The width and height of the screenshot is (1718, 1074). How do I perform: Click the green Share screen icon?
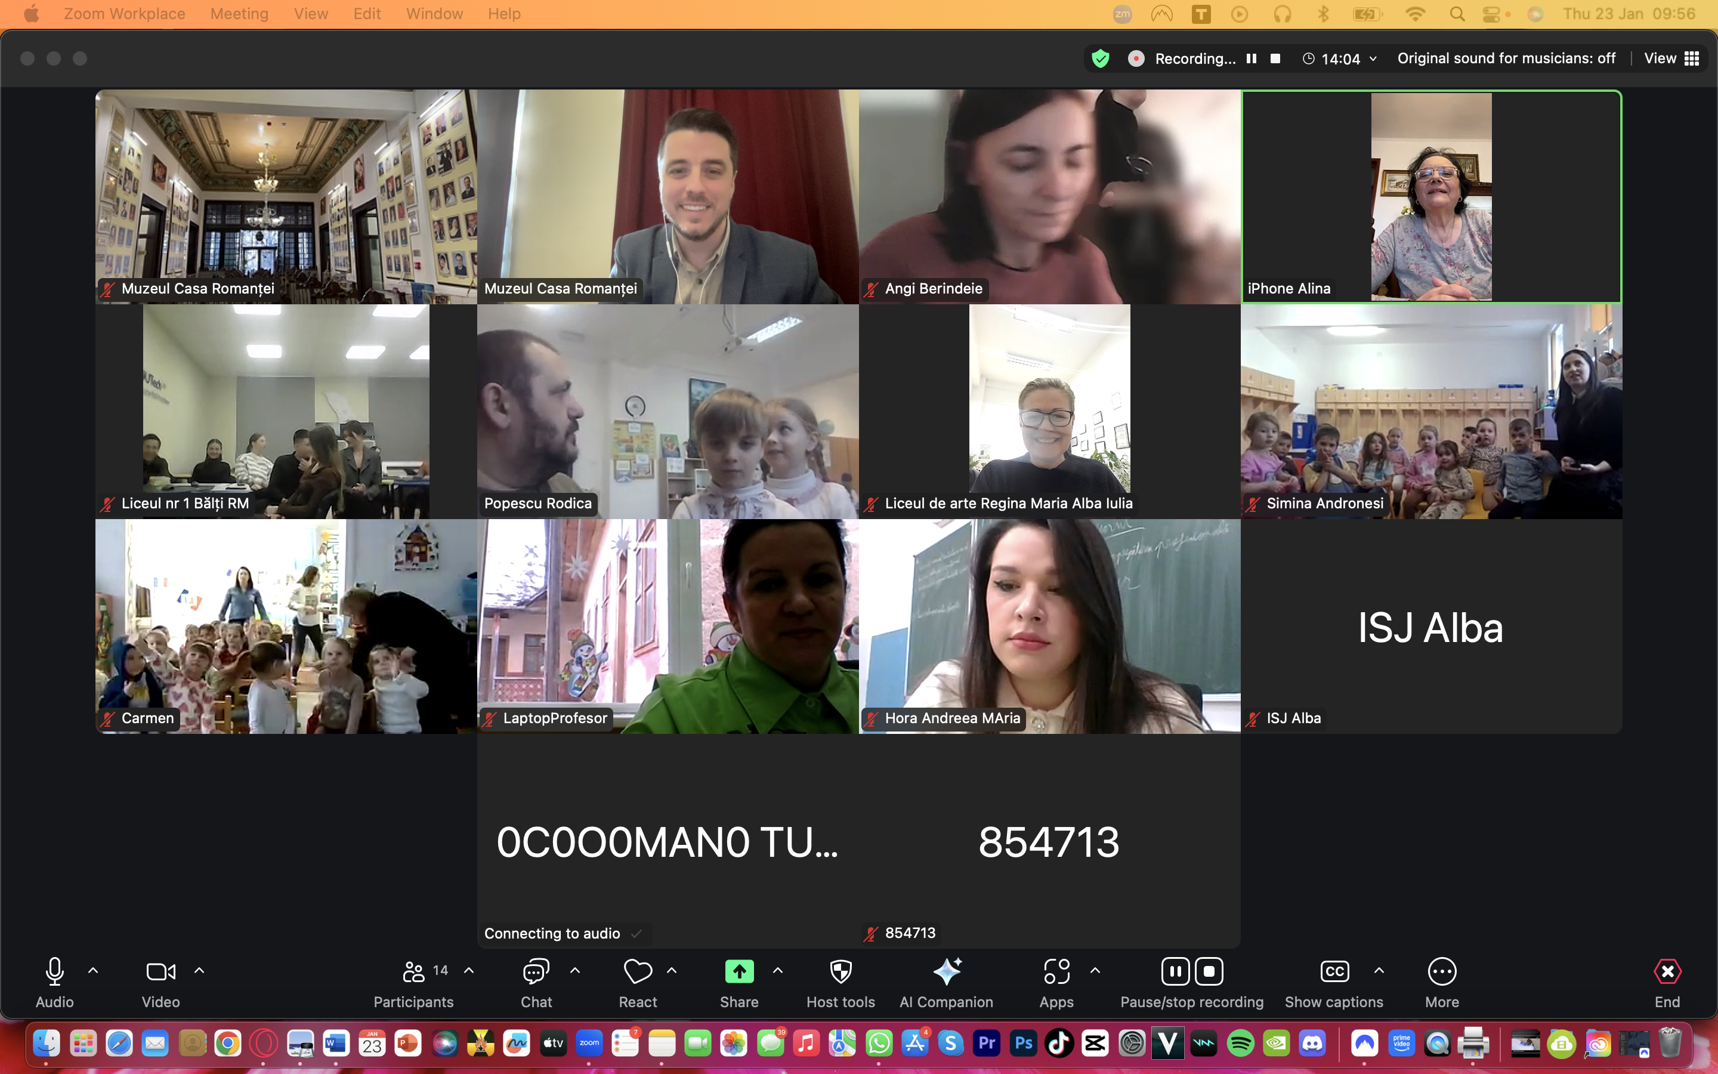click(x=739, y=972)
